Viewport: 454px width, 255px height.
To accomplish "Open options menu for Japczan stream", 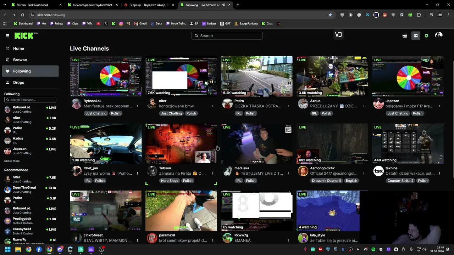I will point(439,106).
